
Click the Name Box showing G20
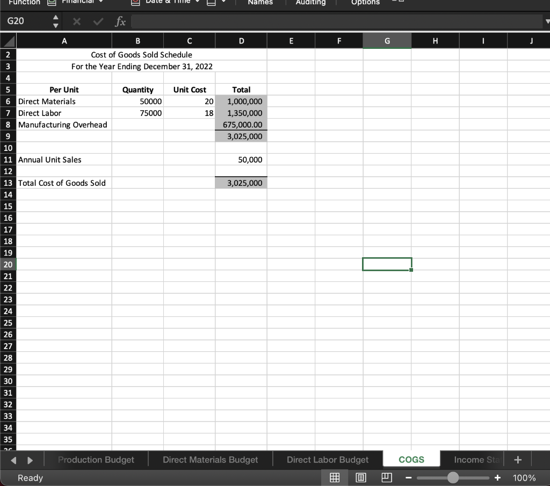pos(26,21)
